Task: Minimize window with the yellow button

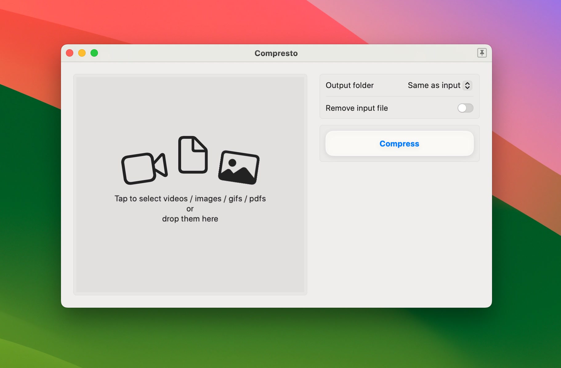Action: tap(82, 53)
